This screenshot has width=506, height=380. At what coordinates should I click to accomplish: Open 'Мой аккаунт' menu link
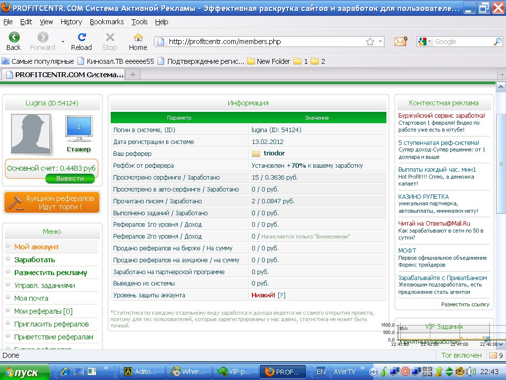point(37,247)
